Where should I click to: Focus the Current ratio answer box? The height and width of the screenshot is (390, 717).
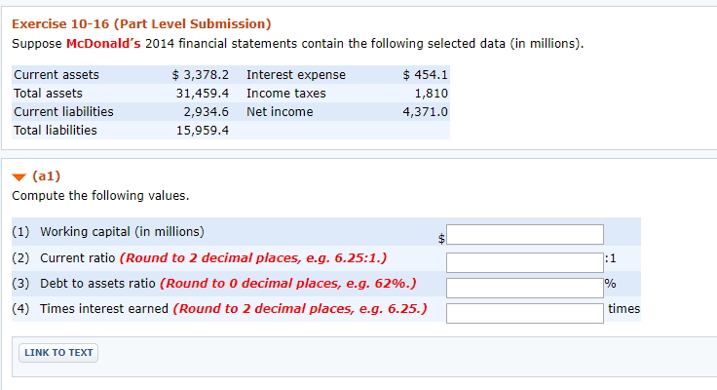coord(525,260)
